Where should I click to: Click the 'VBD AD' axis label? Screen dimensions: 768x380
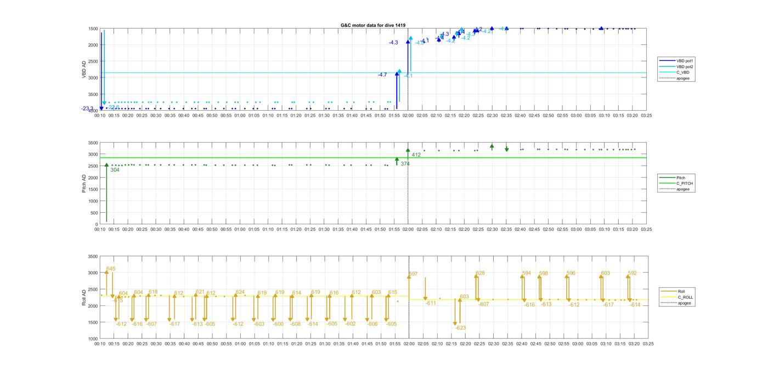[84, 69]
